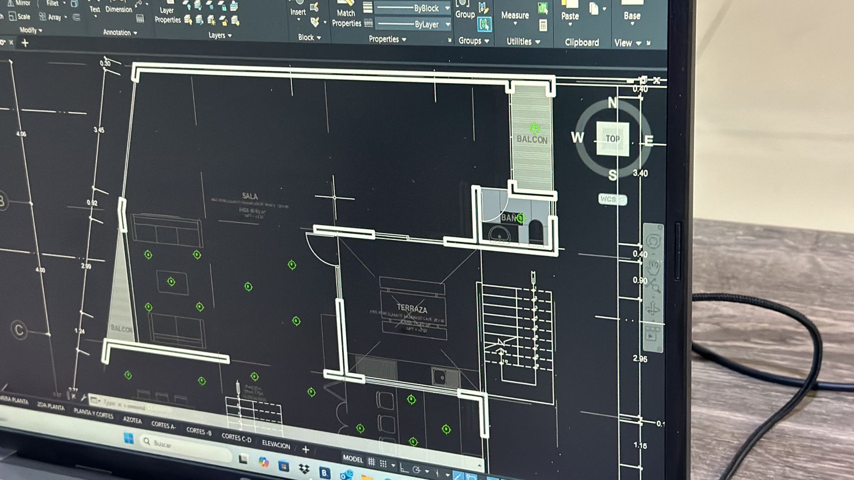
Task: Switch to the CORTES C-D layout tab
Action: (x=236, y=437)
